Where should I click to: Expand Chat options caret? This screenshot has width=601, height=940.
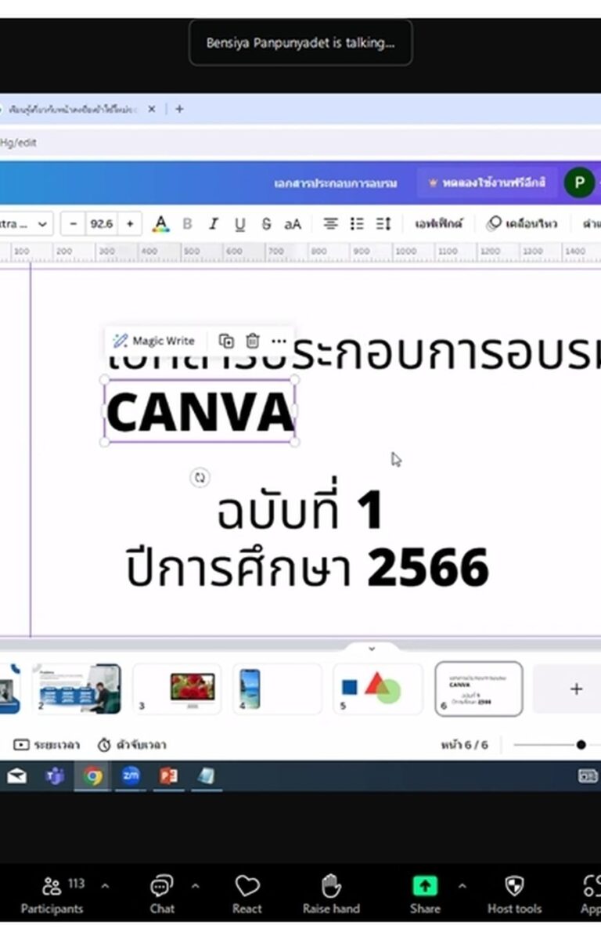(195, 887)
